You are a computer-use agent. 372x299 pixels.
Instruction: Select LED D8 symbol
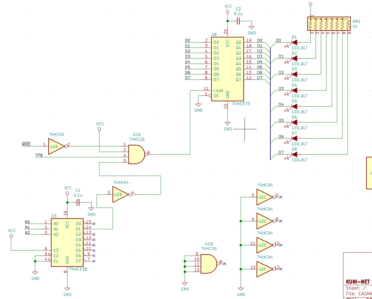click(x=294, y=154)
